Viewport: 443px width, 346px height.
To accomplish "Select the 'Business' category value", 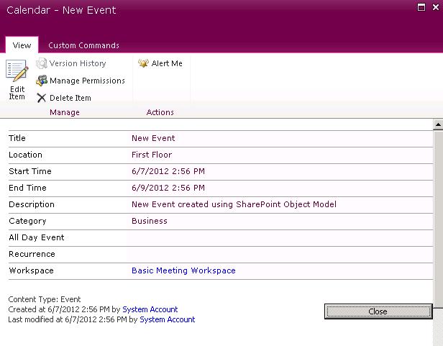I will click(x=150, y=221).
